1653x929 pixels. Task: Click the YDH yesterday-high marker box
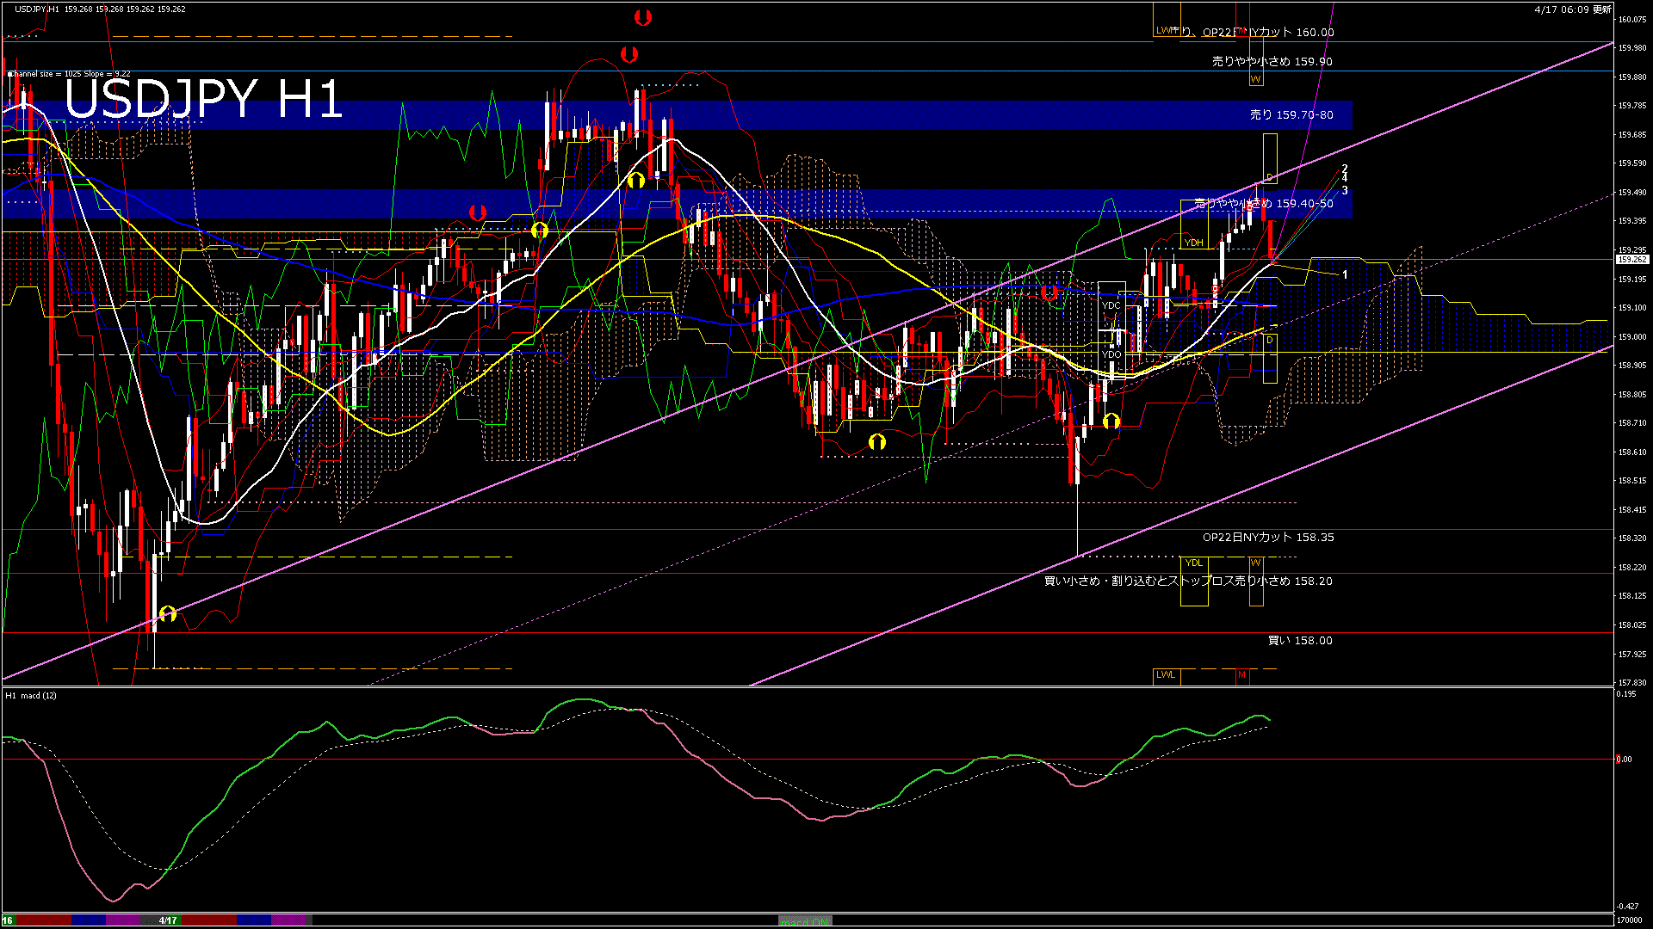tap(1193, 243)
